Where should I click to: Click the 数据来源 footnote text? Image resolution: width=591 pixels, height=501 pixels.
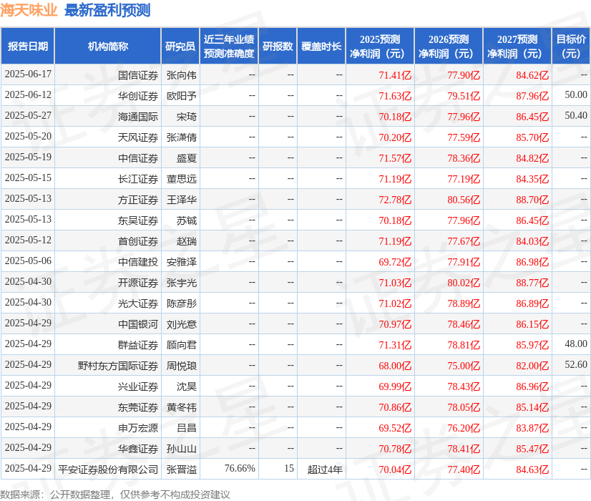115,495
